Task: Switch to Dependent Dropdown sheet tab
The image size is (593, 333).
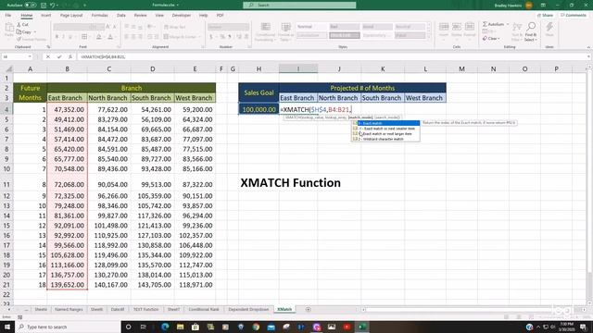Action: point(248,309)
